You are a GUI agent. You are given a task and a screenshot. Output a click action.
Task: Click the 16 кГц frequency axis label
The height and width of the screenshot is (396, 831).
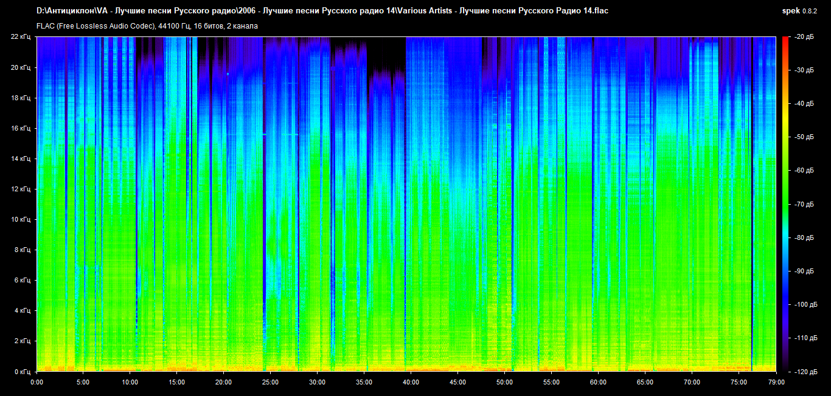click(21, 128)
